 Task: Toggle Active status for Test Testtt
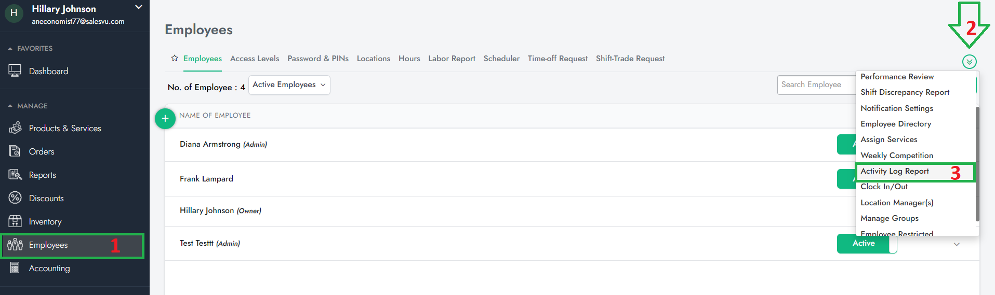tap(866, 244)
